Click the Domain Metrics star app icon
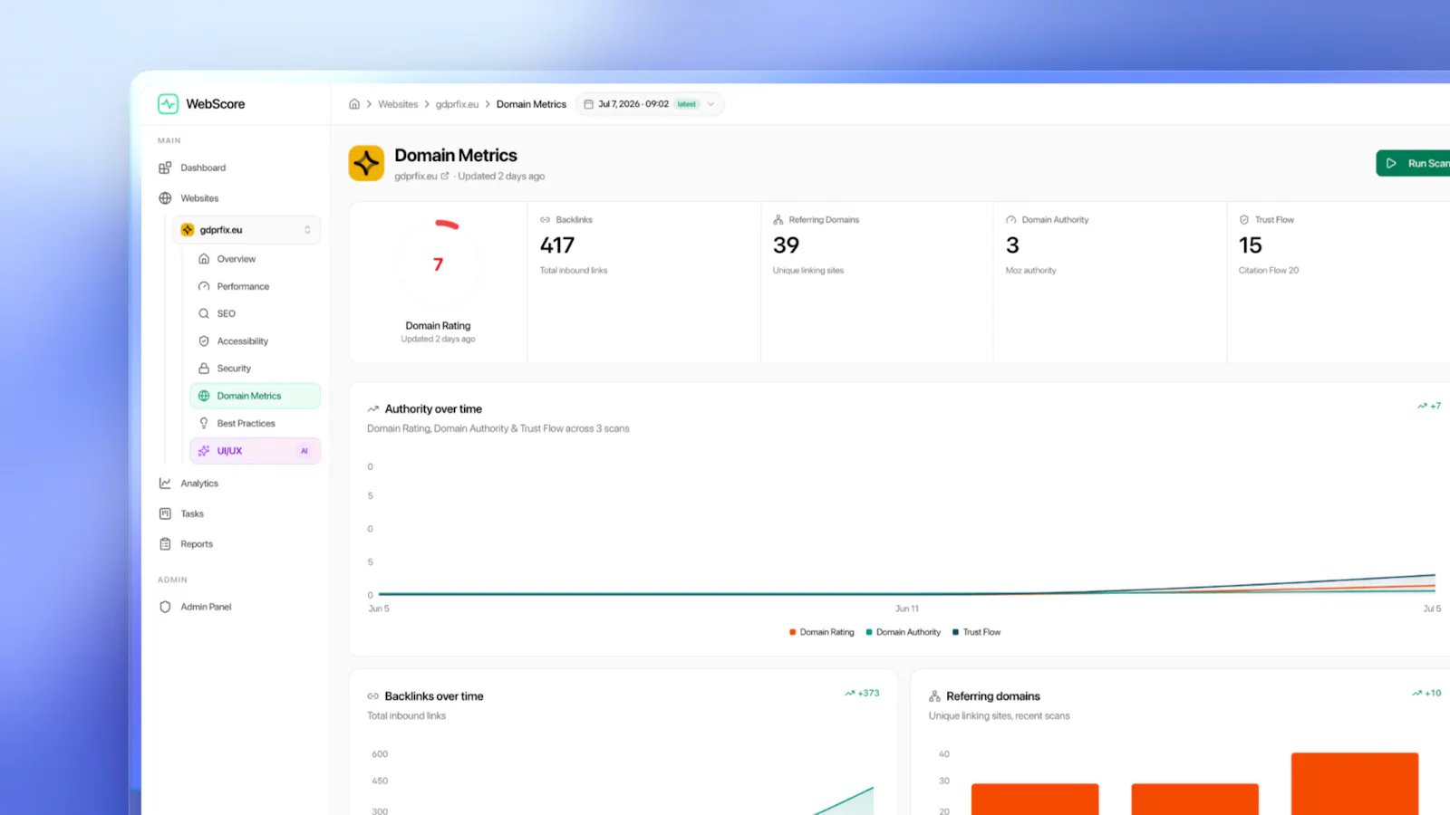The width and height of the screenshot is (1450, 815). pyautogui.click(x=366, y=163)
